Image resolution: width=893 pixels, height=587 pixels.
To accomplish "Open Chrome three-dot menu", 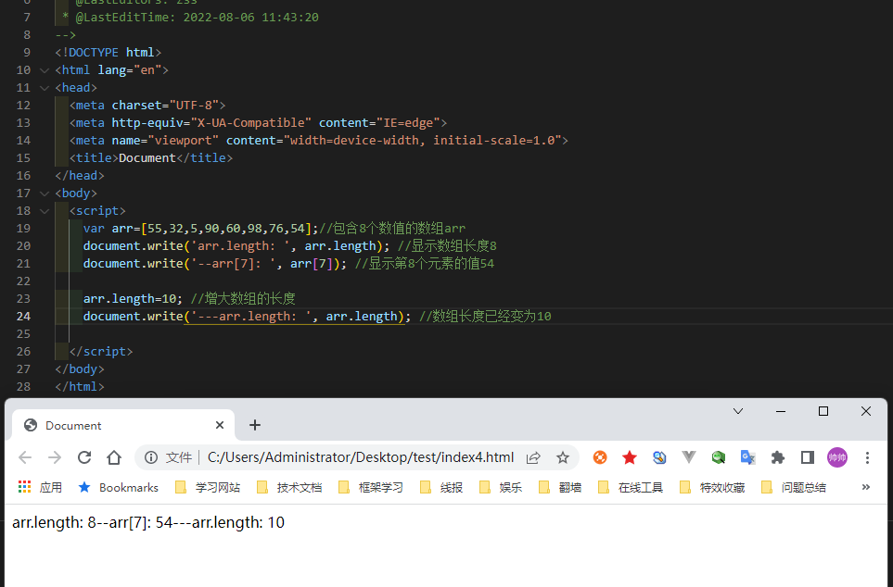I will [867, 457].
